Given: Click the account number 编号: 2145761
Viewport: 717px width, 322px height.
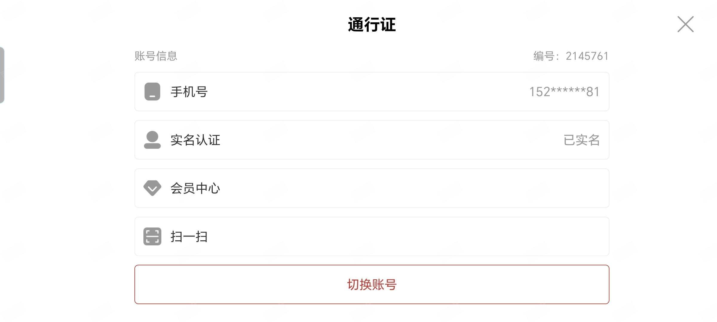Looking at the screenshot, I should click(571, 56).
